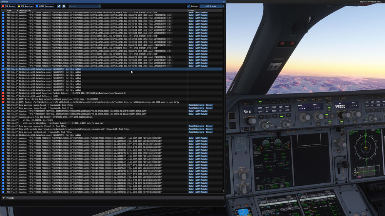Select the 'inibuilds-A350.wasm is now dirty' entry

[112, 102]
